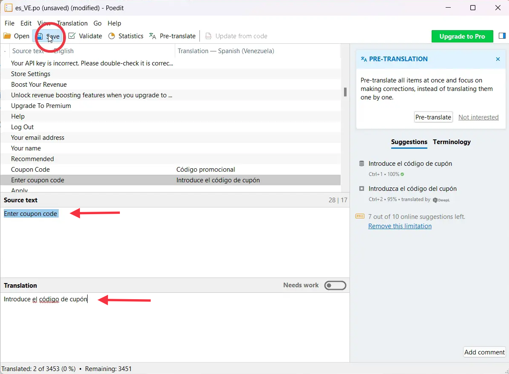Click the Open folder icon in toolbar
The height and width of the screenshot is (374, 509).
7,36
